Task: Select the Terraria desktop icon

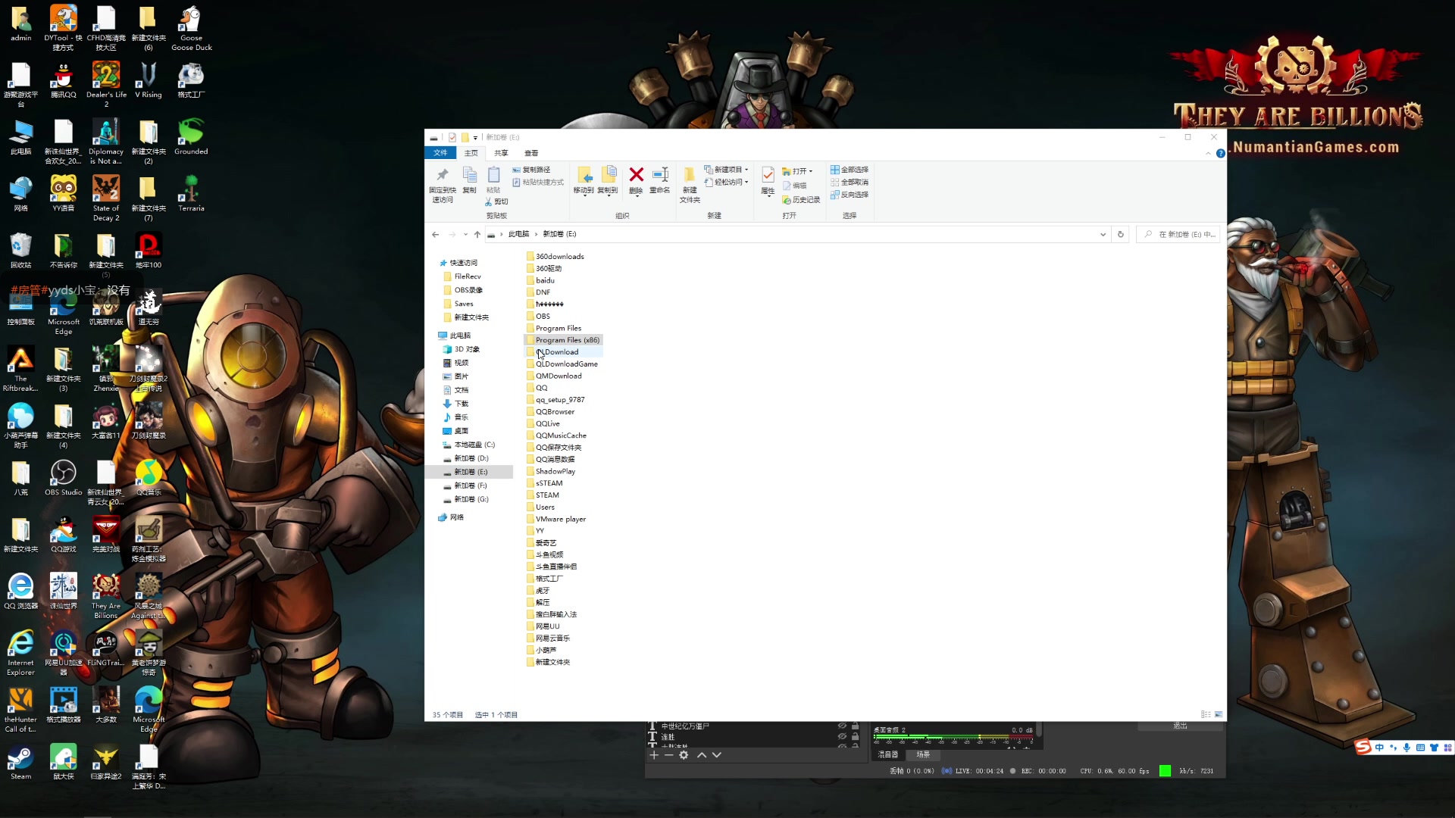Action: 191,194
